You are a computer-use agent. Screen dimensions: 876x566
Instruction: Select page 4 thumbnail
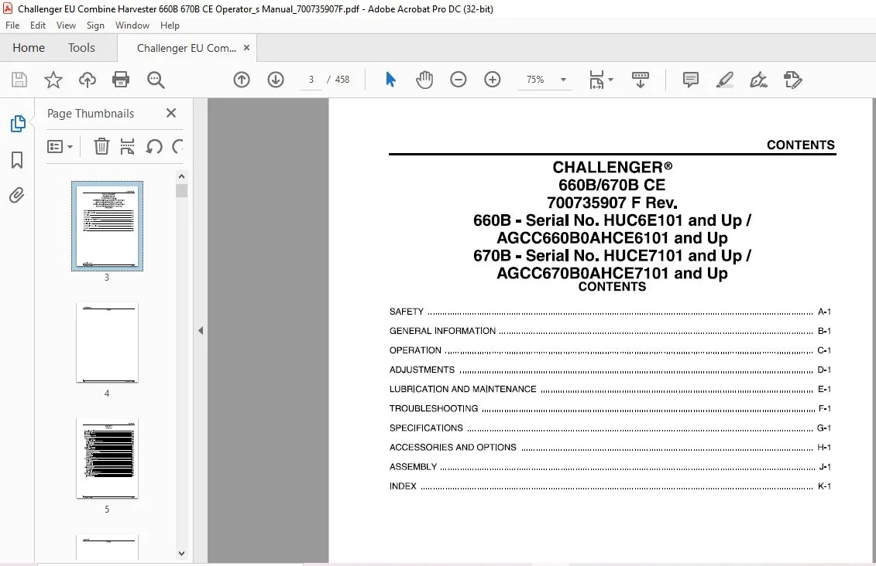(107, 343)
